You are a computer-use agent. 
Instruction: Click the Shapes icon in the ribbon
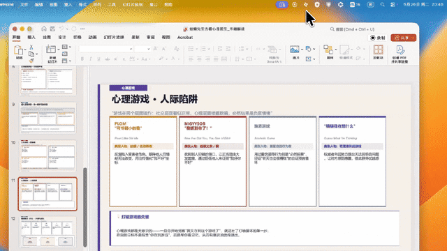pyautogui.click(x=309, y=49)
